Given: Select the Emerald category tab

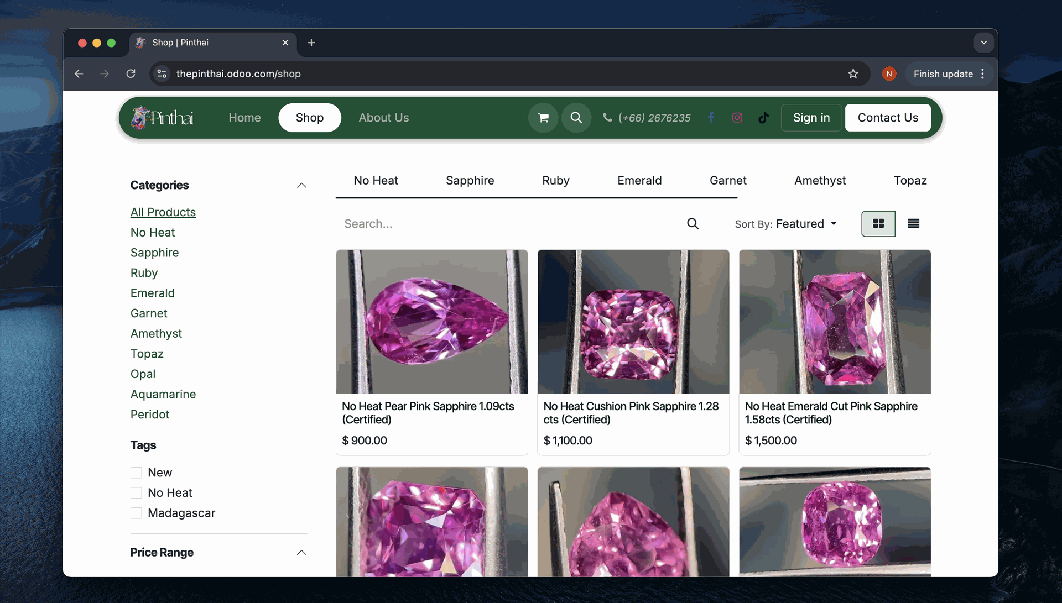Looking at the screenshot, I should click(x=639, y=181).
